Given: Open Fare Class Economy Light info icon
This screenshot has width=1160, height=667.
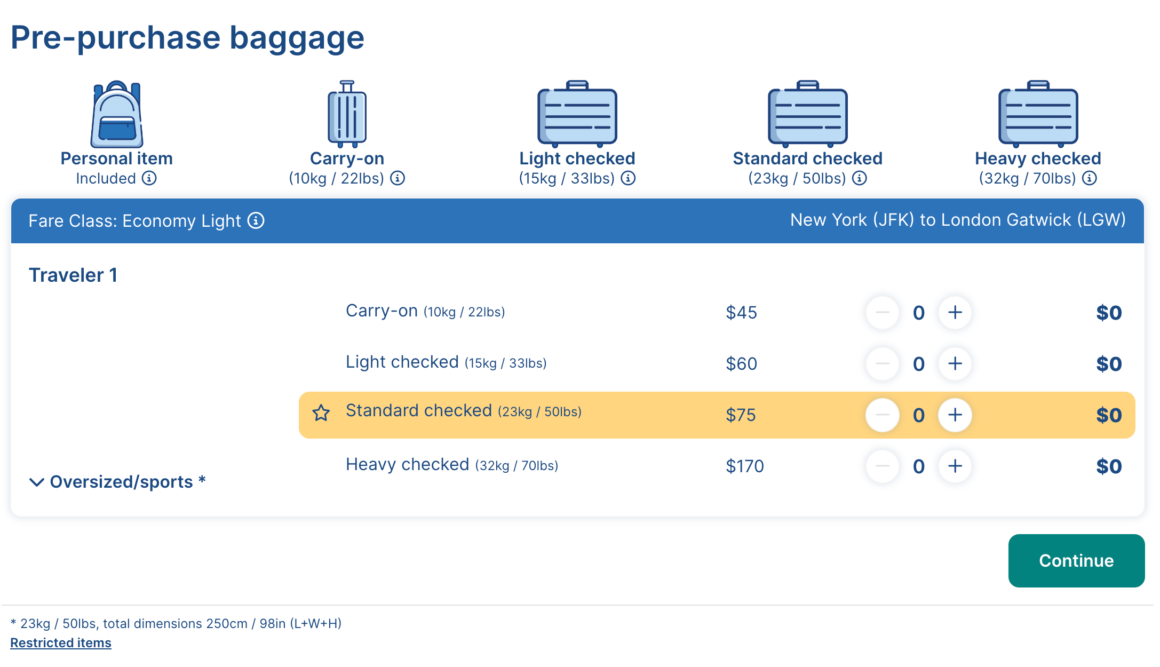Looking at the screenshot, I should 256,220.
